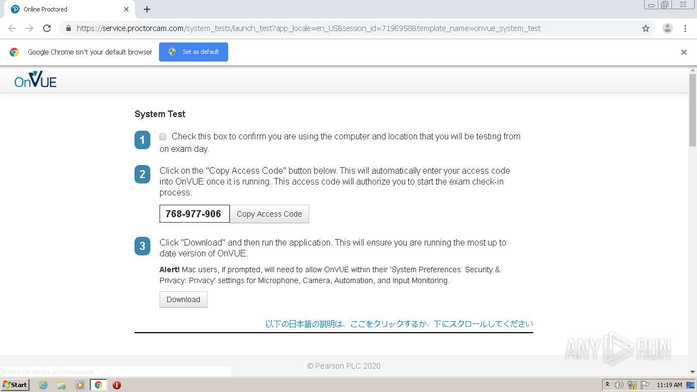The width and height of the screenshot is (697, 392).
Task: Select the 768-977-906 access code field
Action: [x=194, y=214]
